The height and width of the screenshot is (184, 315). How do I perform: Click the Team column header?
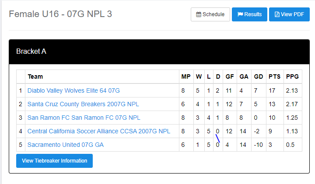(35, 77)
